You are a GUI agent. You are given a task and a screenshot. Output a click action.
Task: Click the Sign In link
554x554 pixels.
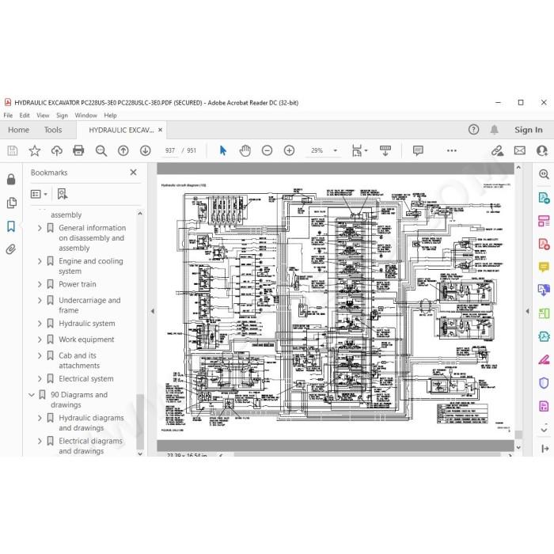(x=528, y=130)
